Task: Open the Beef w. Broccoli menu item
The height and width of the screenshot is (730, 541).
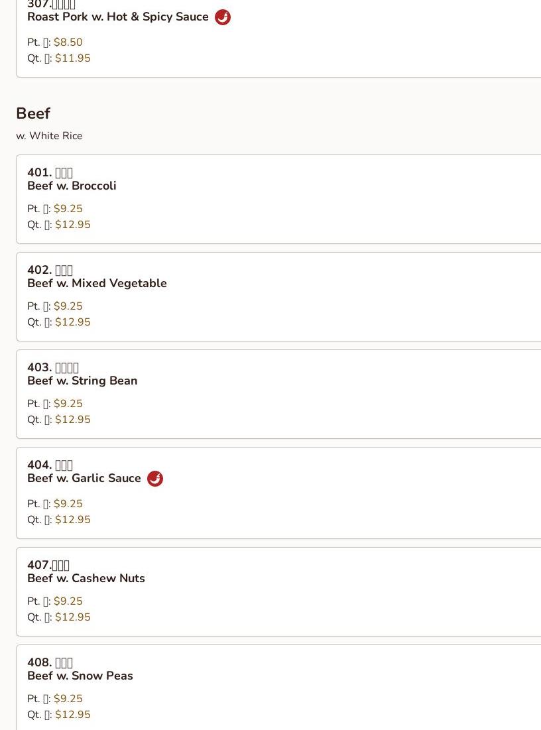Action: click(72, 186)
